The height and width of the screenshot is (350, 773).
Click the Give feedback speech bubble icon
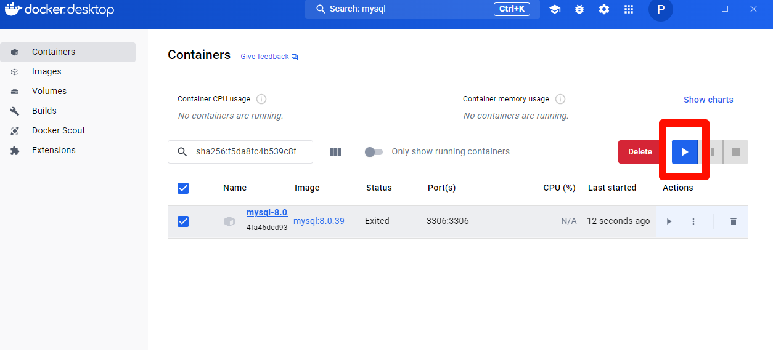(x=295, y=57)
